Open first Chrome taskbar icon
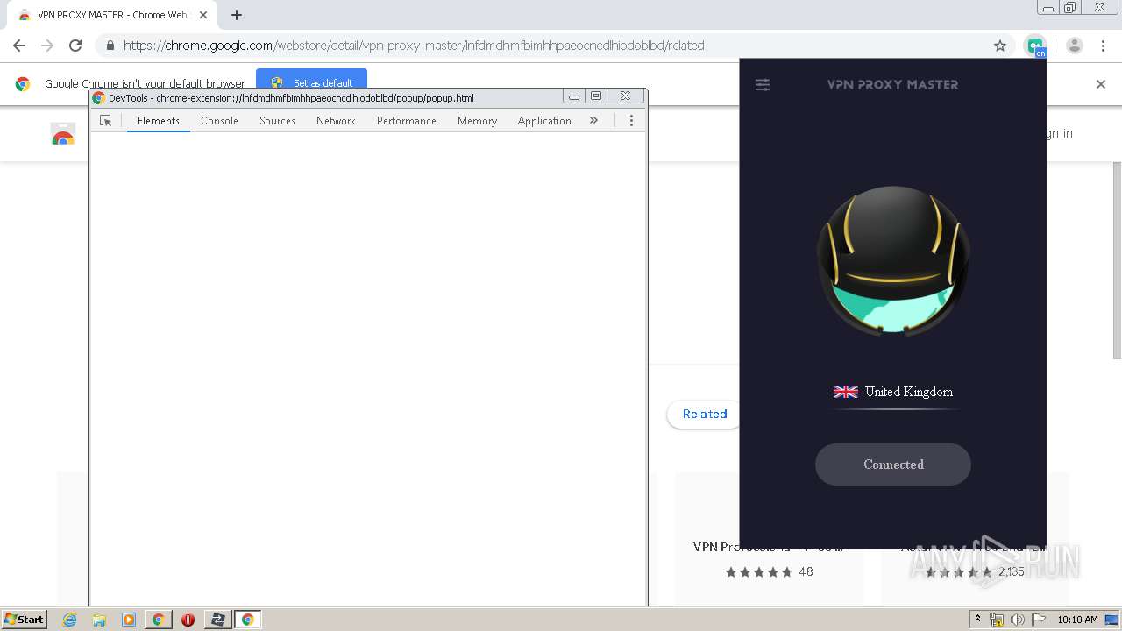The height and width of the screenshot is (631, 1122). point(158,620)
